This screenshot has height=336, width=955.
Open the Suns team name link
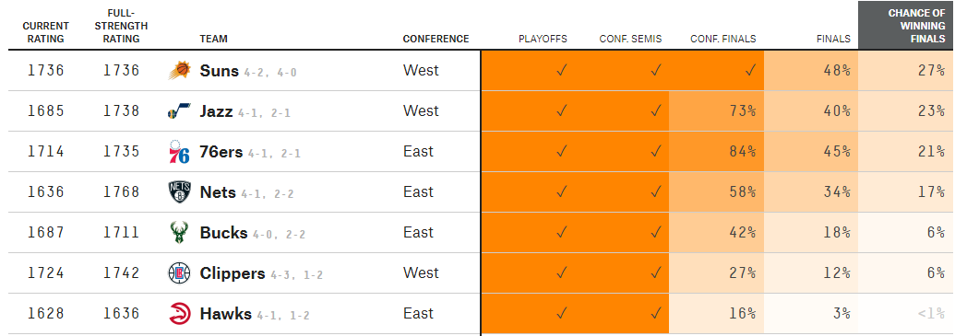220,71
